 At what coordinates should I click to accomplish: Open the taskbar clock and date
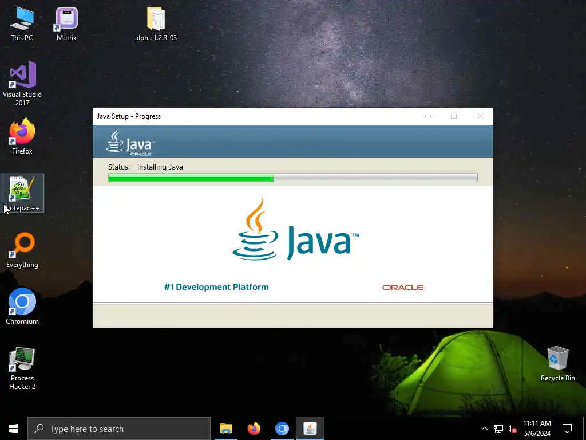click(x=537, y=429)
